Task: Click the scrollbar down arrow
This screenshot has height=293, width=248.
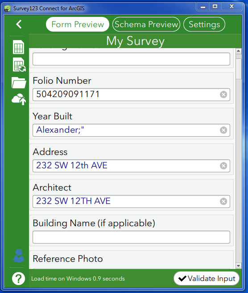Action: tap(239, 266)
